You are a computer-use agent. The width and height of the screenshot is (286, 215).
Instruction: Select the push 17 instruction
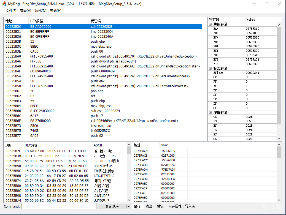tap(103, 116)
